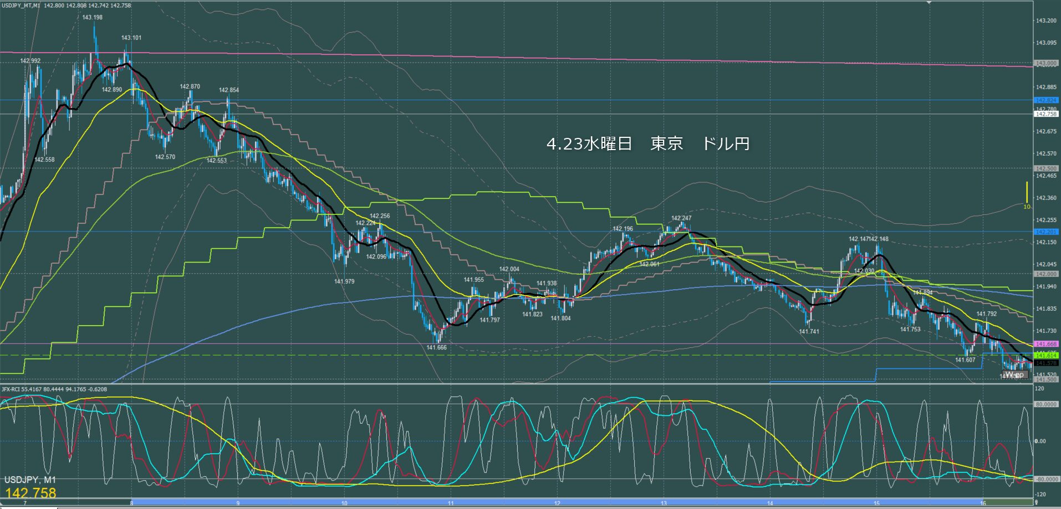Click the USDJPY, M1 label at bottom left
The height and width of the screenshot is (509, 1061).
point(30,480)
